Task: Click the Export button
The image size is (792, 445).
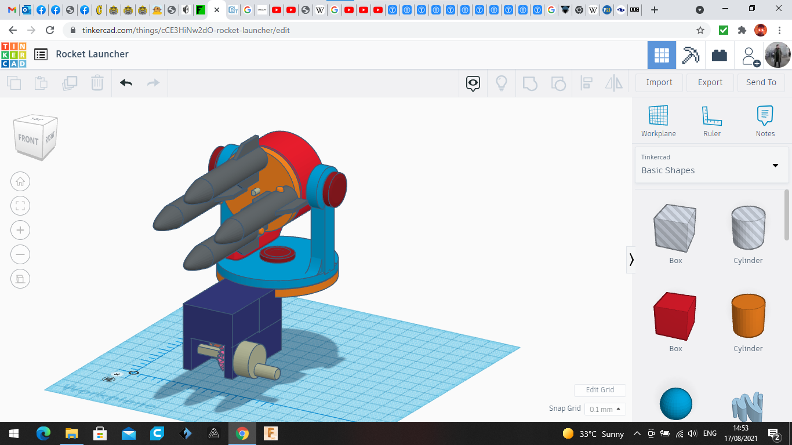Action: coord(710,82)
